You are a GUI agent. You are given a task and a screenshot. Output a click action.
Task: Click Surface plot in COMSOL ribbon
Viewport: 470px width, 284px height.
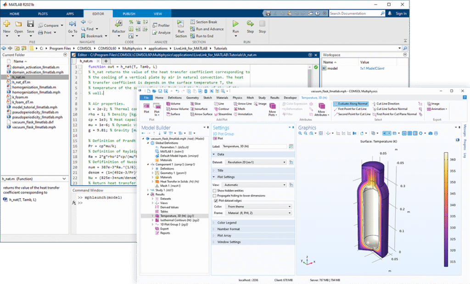coord(173,114)
